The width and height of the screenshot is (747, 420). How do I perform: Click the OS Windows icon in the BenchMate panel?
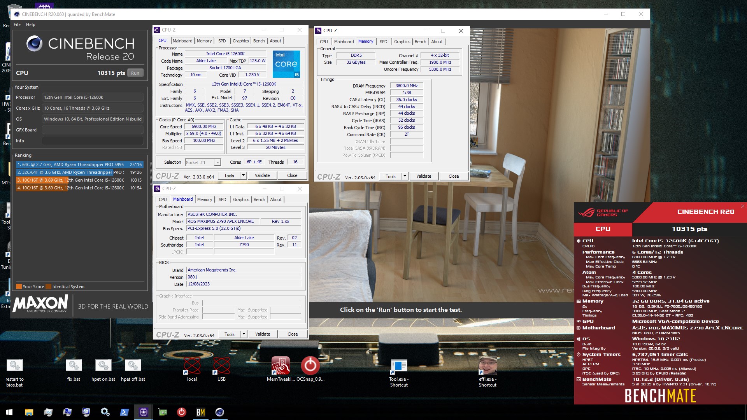(x=579, y=339)
